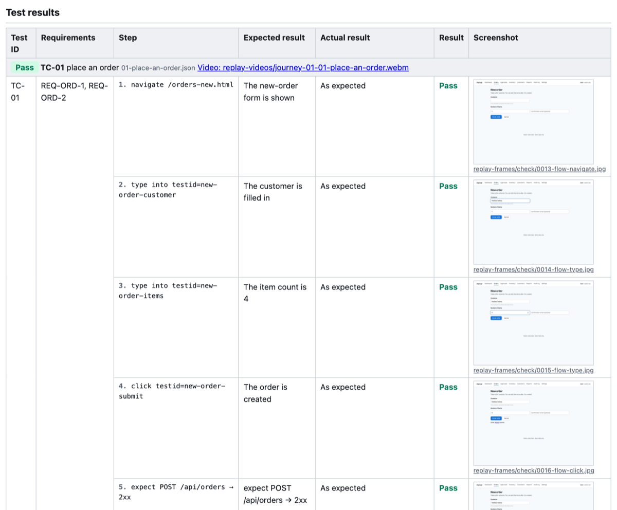
Task: Open screenshot thumbnail for step 1 navigate
Action: click(x=534, y=122)
